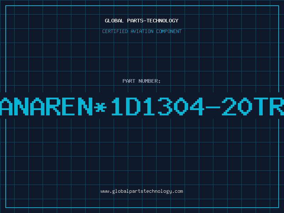The height and width of the screenshot is (213, 284).
Task: Click the ANAREN*1D1304-20TR part number
Action: tap(142, 106)
